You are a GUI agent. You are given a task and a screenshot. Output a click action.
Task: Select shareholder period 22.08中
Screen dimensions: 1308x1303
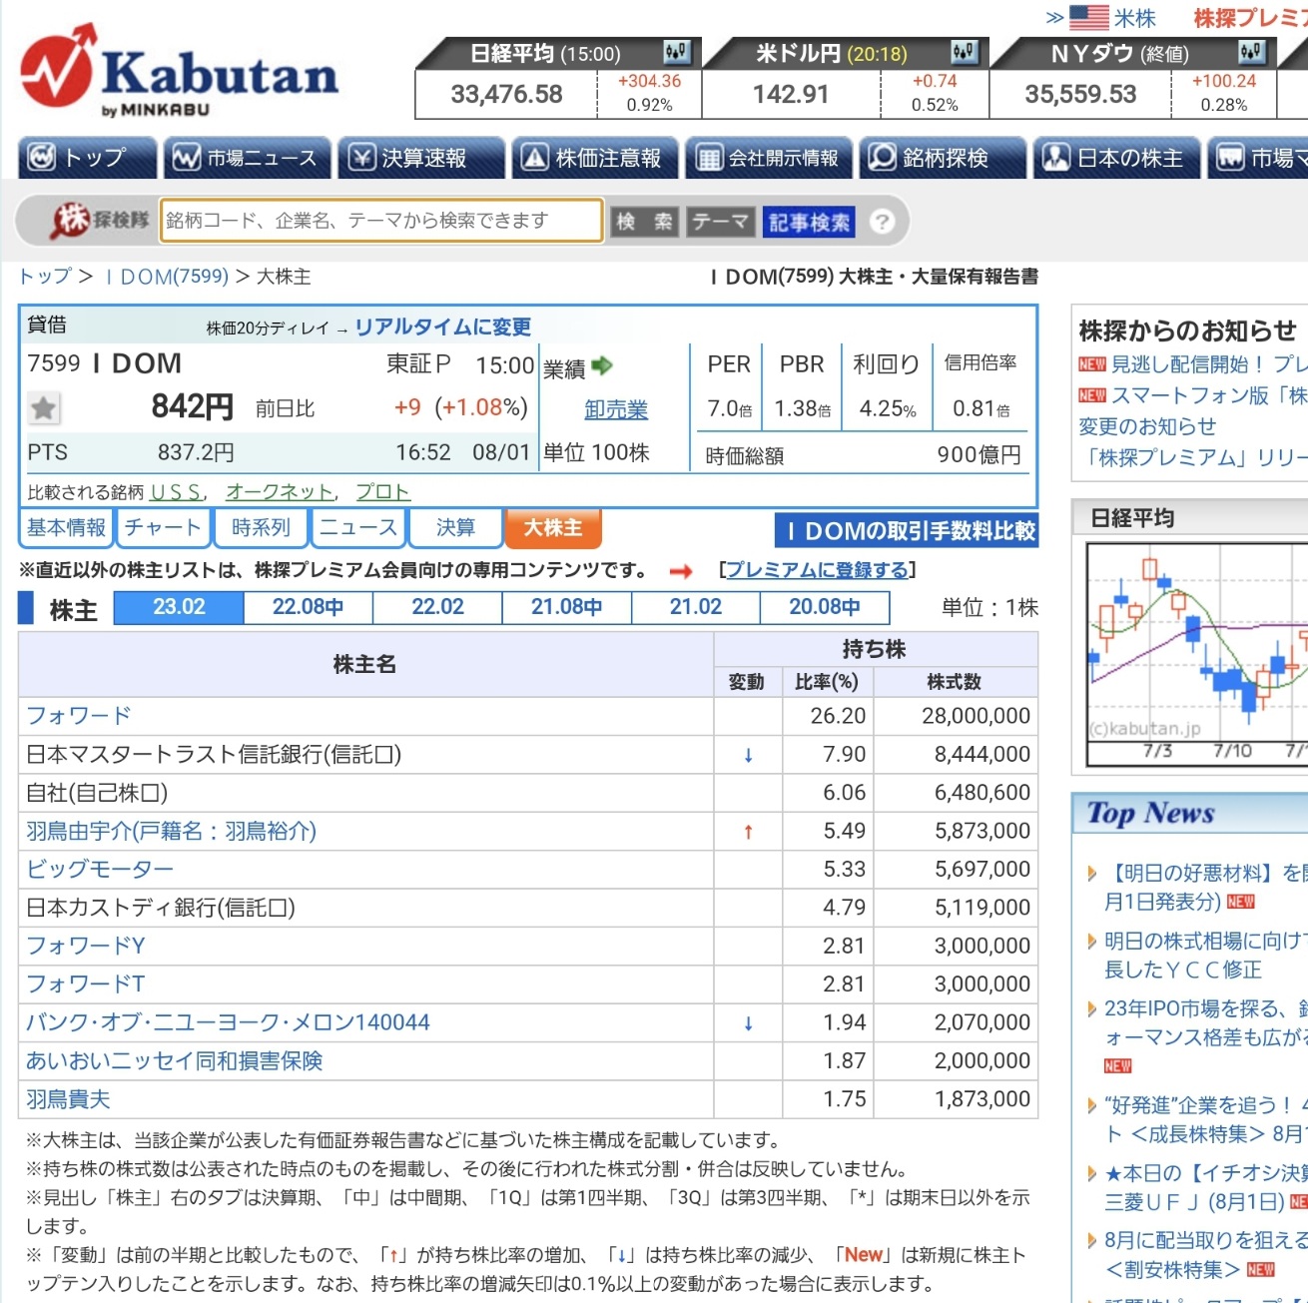click(308, 607)
